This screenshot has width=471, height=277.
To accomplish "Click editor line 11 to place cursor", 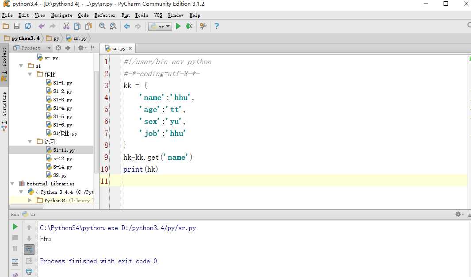I will [295, 181].
